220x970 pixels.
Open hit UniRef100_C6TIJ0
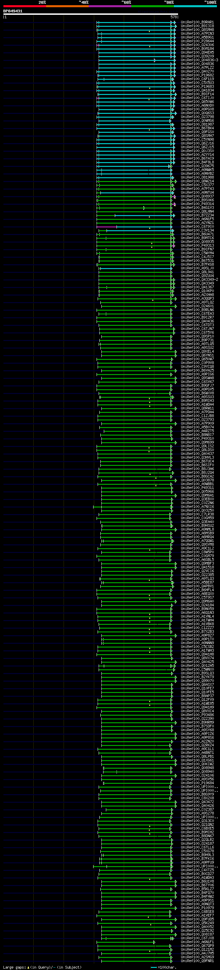[197, 98]
